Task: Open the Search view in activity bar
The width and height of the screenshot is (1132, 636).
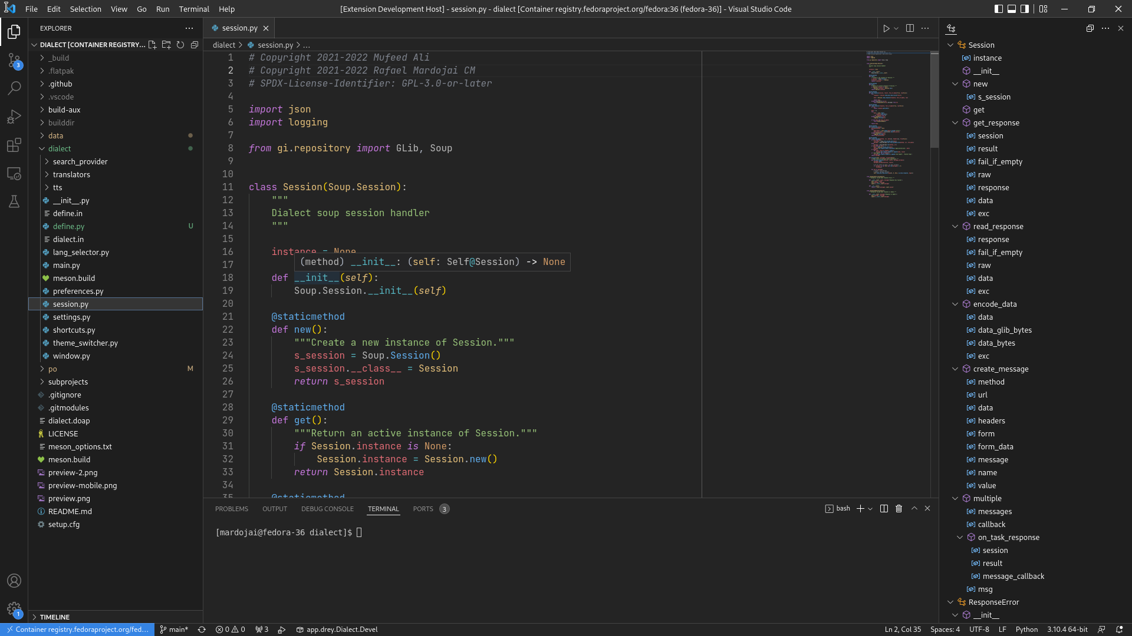Action: coord(14,88)
